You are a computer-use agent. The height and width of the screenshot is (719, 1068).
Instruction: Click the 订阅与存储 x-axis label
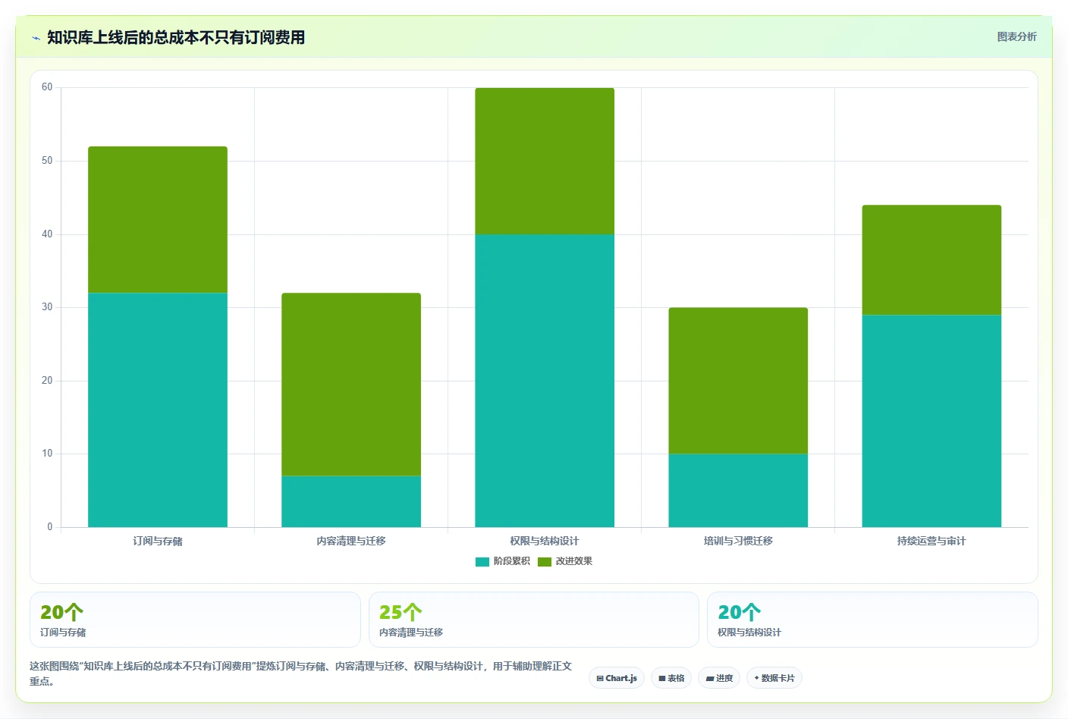[158, 541]
